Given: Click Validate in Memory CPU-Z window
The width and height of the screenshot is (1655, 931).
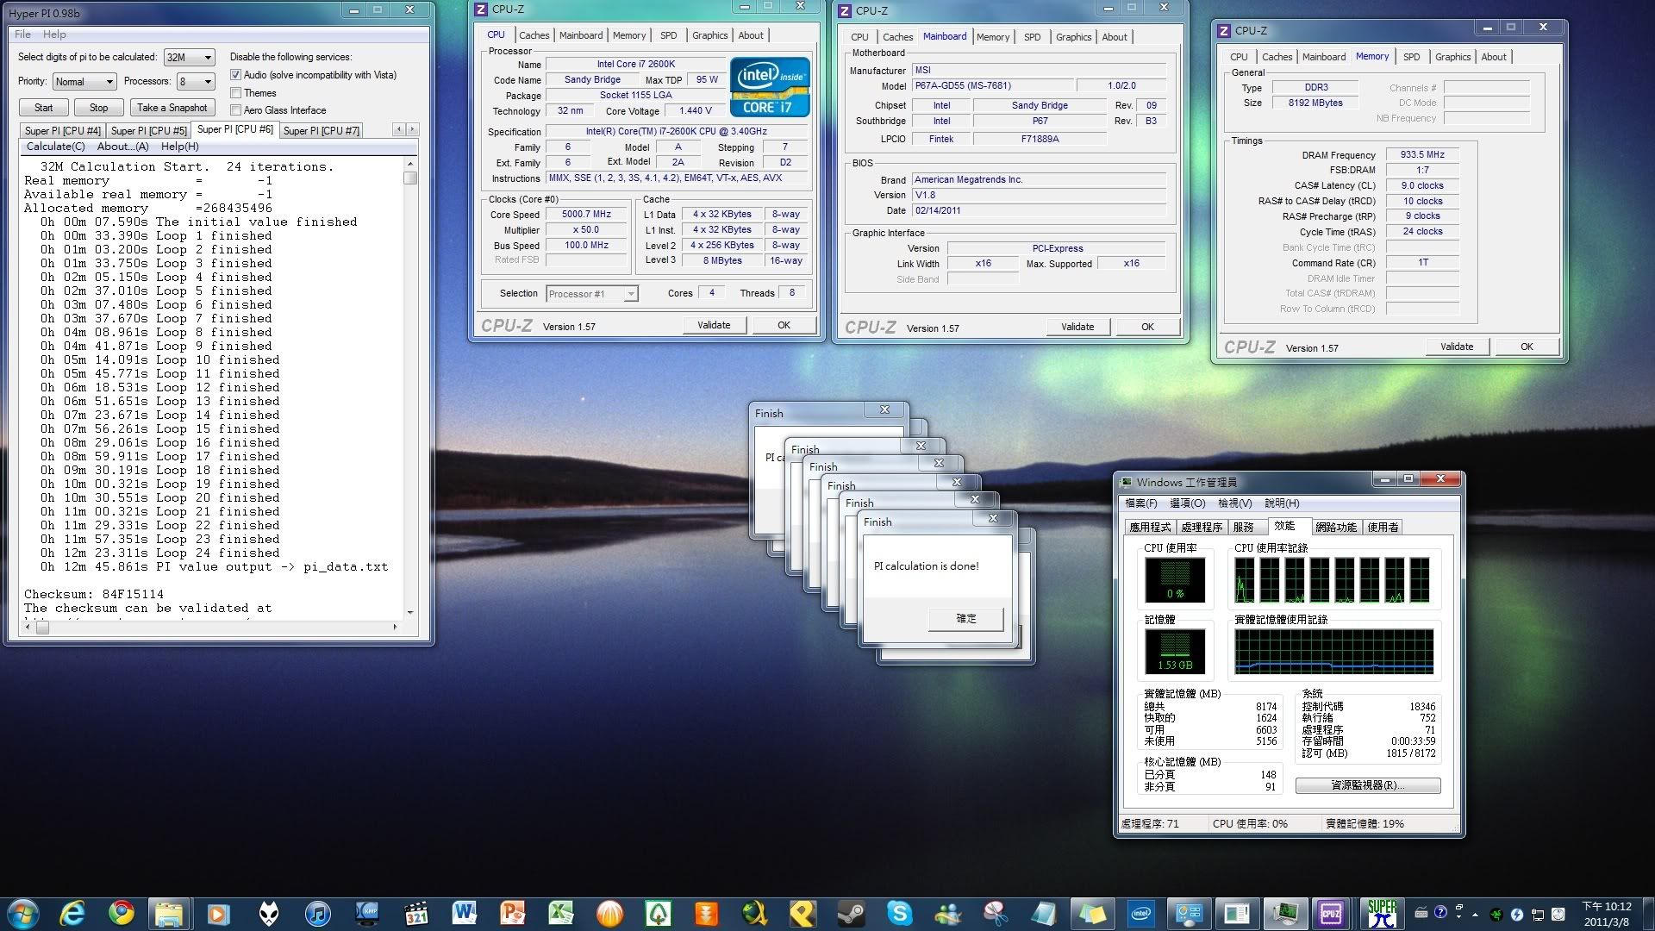Looking at the screenshot, I should click(x=1456, y=347).
